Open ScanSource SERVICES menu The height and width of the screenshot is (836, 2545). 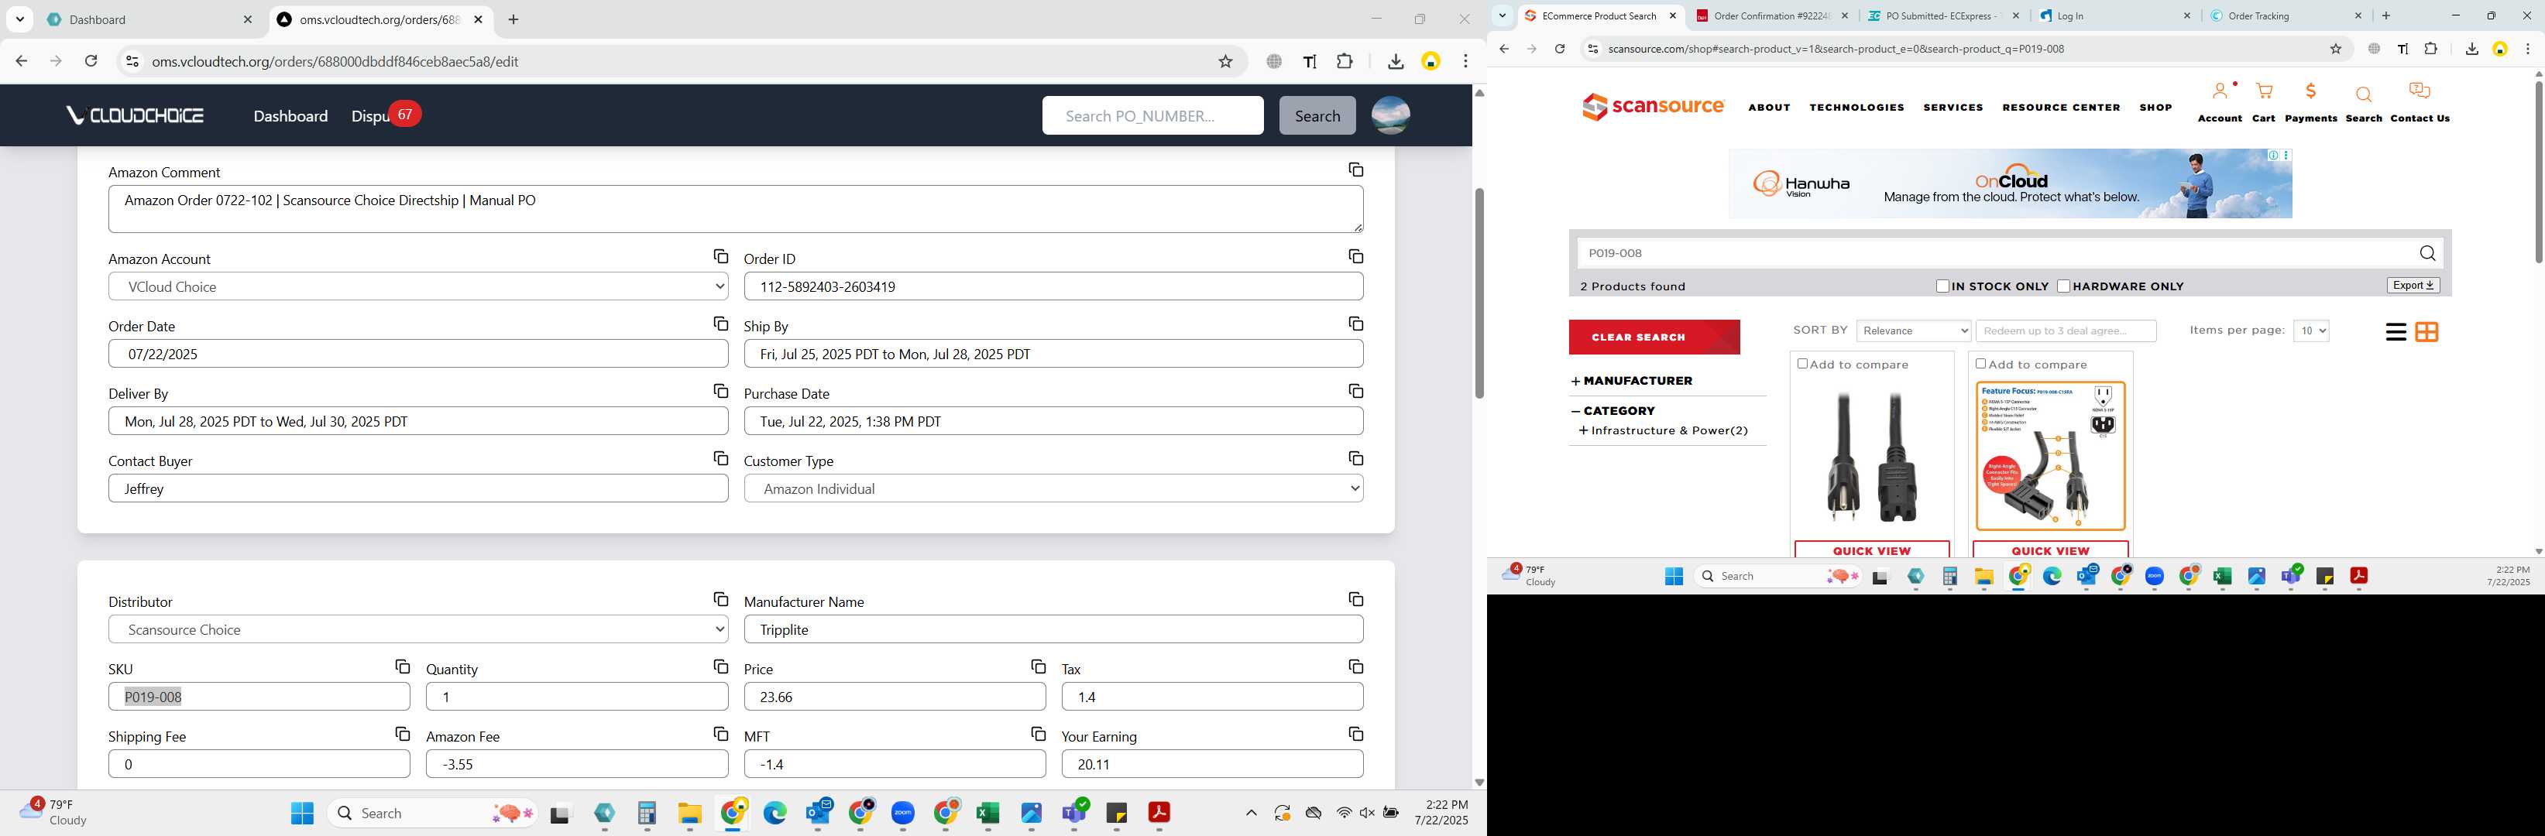(1953, 108)
